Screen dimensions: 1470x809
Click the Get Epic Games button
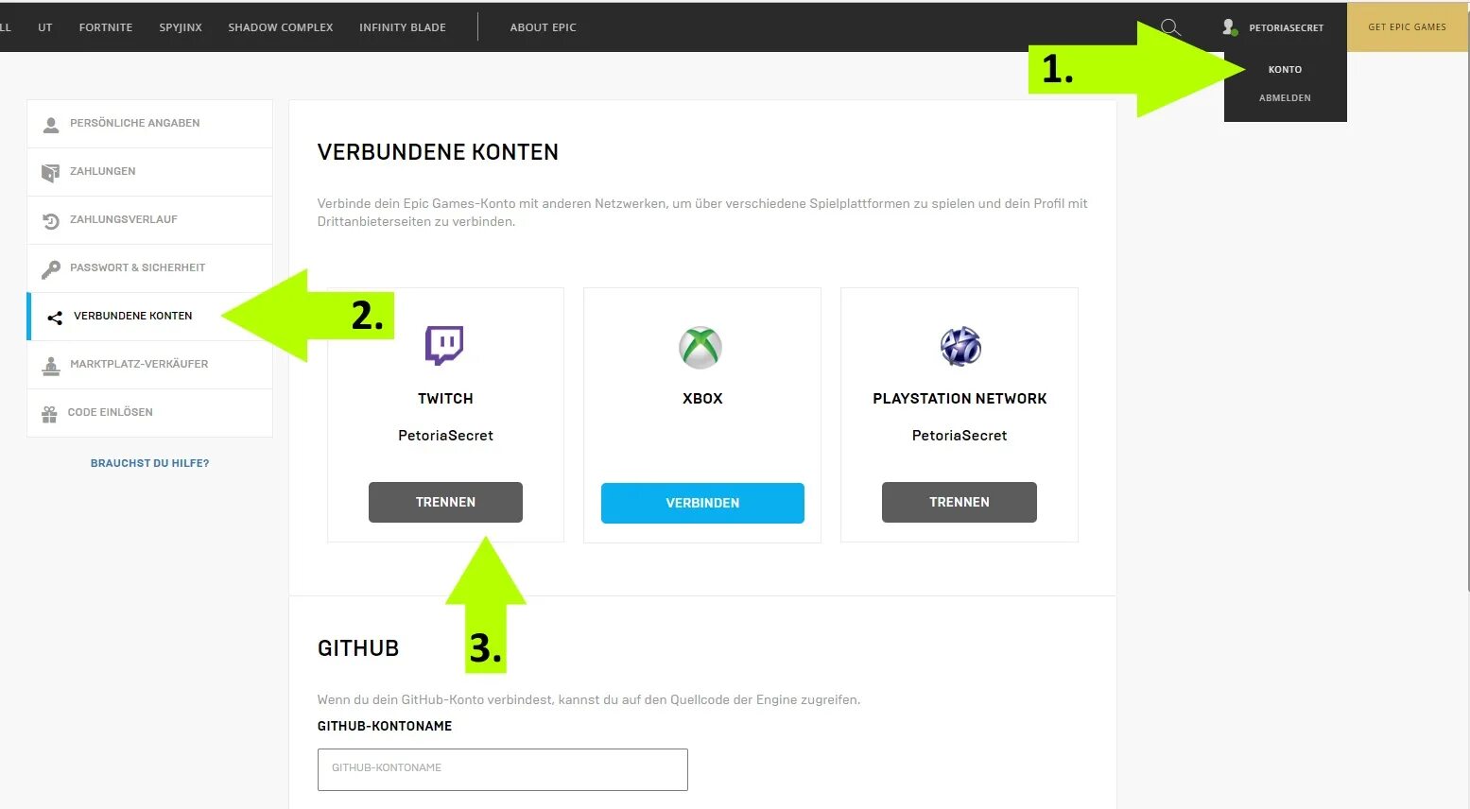coord(1407,27)
